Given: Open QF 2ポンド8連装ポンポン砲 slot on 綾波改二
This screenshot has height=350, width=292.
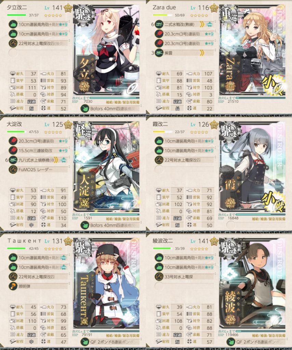Looking at the screenshot, I should [x=256, y=342].
